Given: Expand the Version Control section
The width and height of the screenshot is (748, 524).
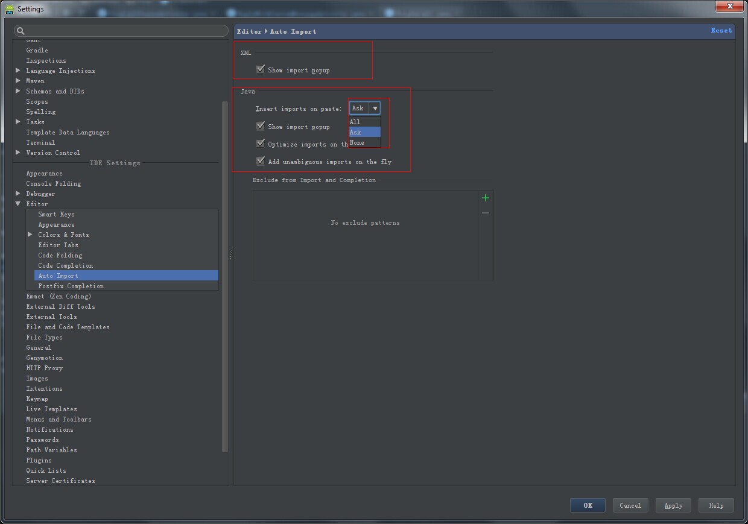Looking at the screenshot, I should (18, 153).
